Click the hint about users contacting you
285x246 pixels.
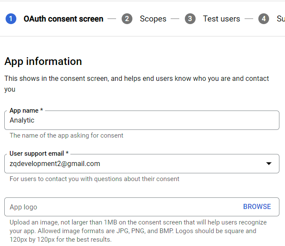tap(94, 179)
